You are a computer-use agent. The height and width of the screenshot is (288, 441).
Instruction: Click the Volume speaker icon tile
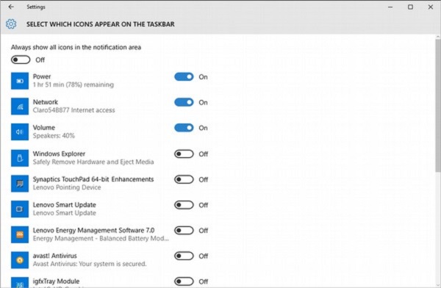pyautogui.click(x=20, y=132)
